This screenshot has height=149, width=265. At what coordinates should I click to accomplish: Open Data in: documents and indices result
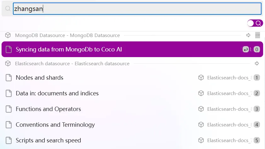tap(132, 93)
